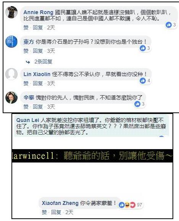Open the Lin Xiaolin name link
The image size is (179, 221).
pos(37,74)
